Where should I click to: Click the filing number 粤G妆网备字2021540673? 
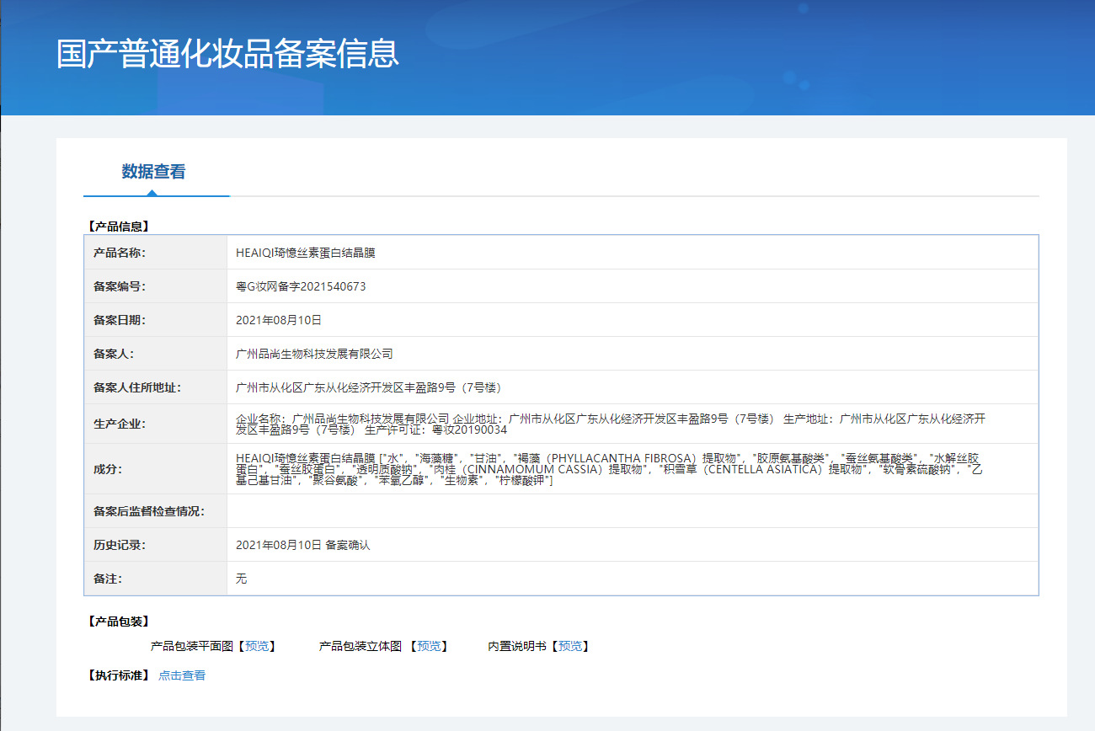(x=301, y=286)
